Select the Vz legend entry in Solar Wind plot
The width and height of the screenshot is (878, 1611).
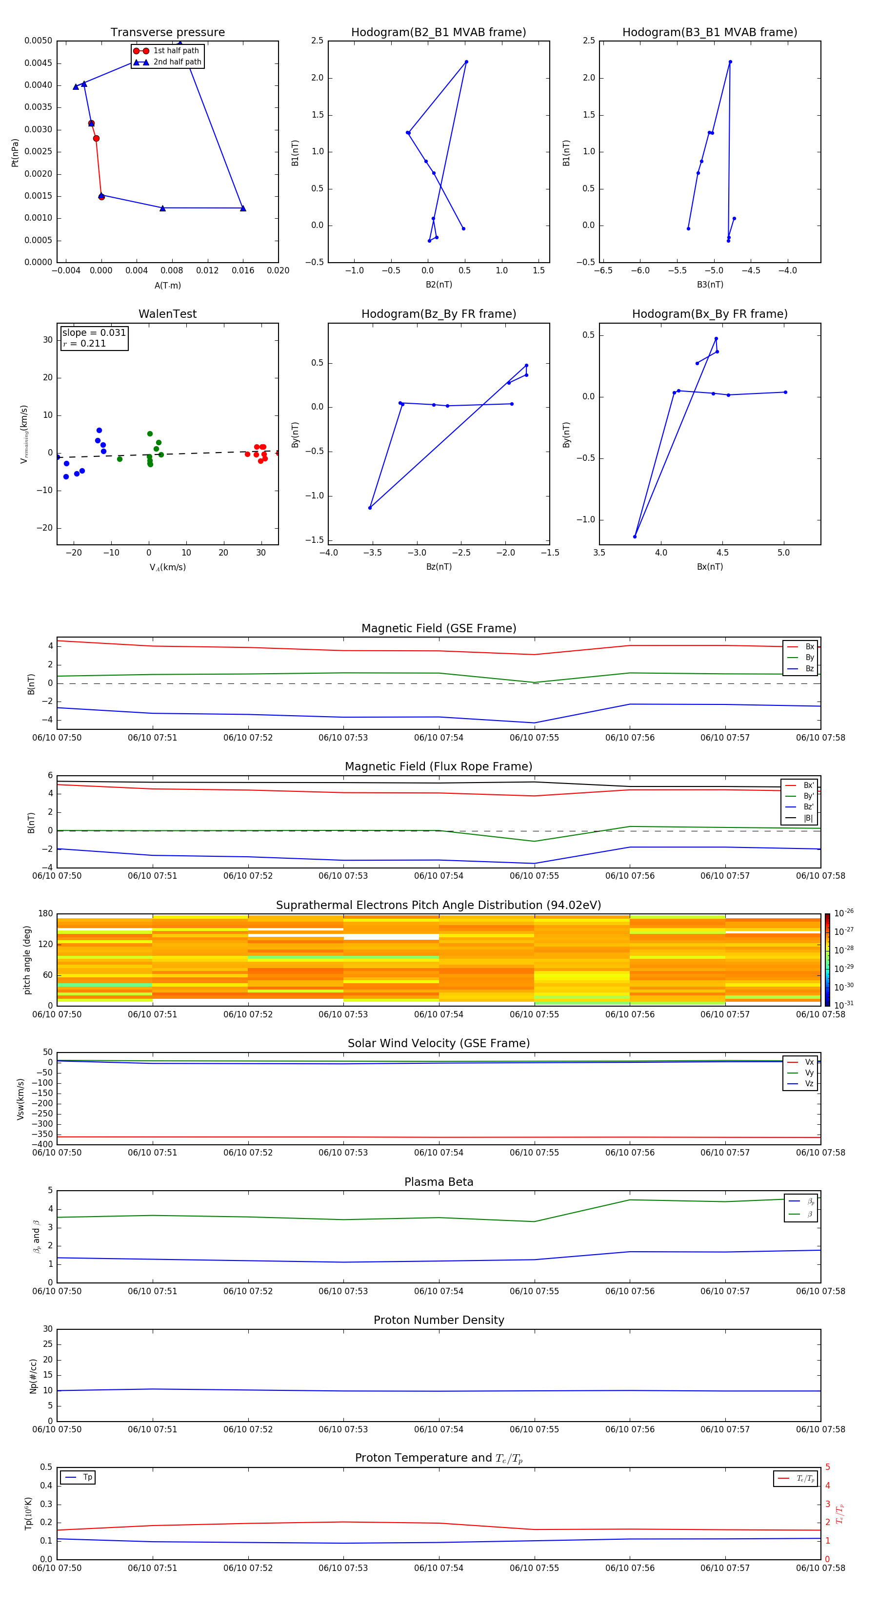[800, 1084]
